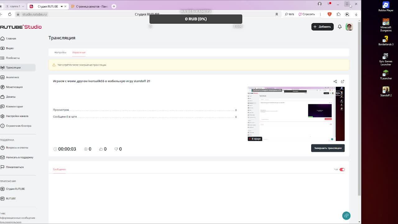398x224 pixels.
Task: Expand the группа 1 tab group
Action: [15, 6]
